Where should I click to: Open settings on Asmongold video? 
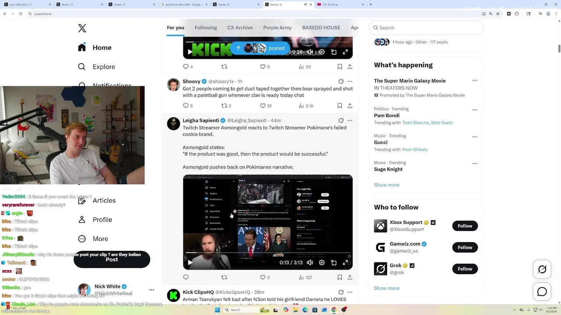(x=322, y=262)
